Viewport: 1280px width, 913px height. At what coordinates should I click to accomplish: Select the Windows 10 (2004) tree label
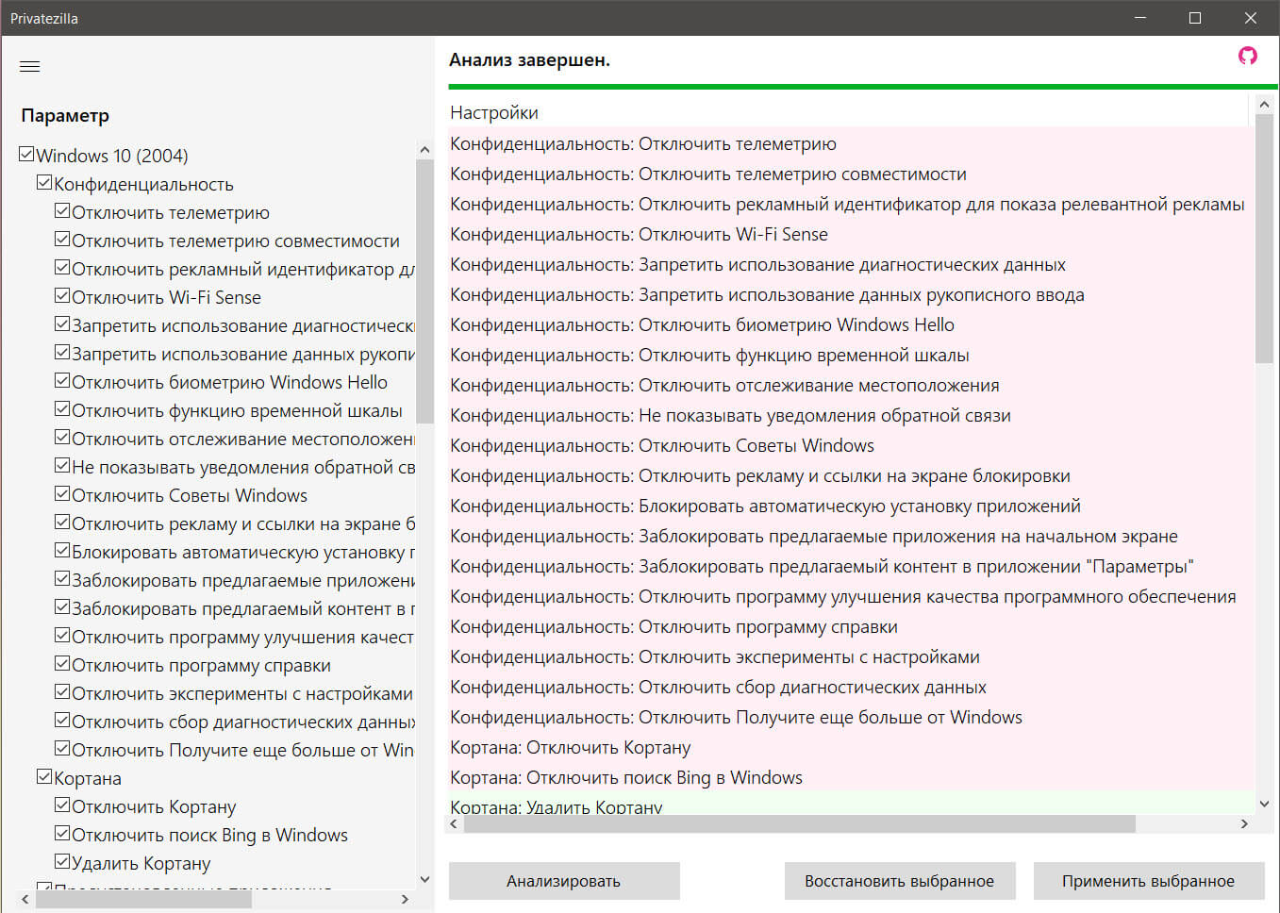(x=112, y=156)
